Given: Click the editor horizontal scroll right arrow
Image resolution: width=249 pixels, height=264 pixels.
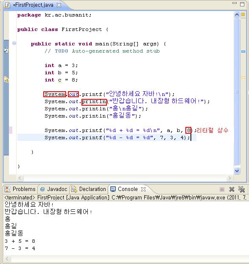Looking at the screenshot, I should (x=229, y=178).
